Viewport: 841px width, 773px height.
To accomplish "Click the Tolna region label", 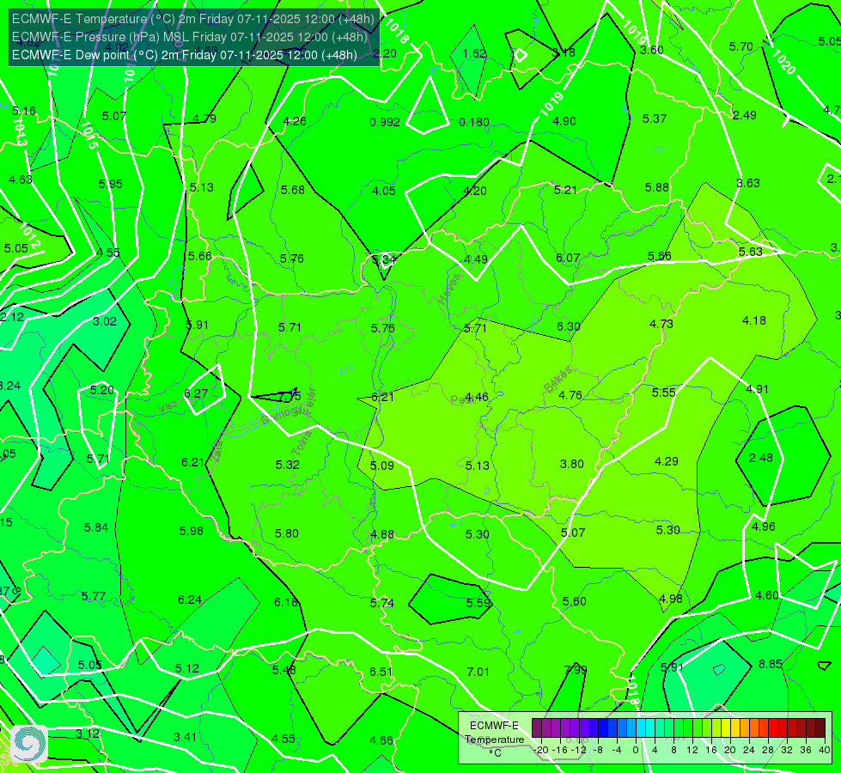I will pyautogui.click(x=301, y=442).
